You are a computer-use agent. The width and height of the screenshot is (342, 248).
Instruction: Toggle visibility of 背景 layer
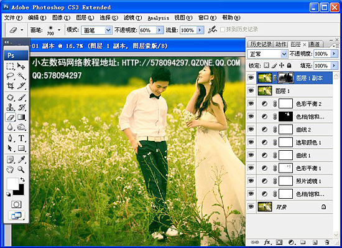(x=251, y=206)
